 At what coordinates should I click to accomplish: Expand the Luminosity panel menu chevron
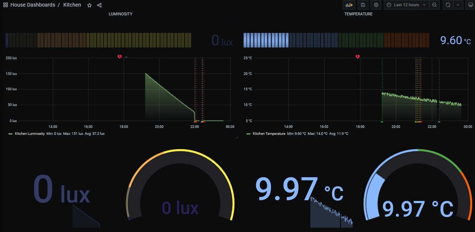(x=126, y=57)
